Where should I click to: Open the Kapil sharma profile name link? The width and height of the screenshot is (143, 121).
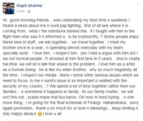click(29, 6)
